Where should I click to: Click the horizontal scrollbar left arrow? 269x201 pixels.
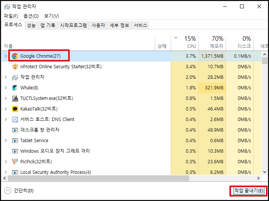pos(5,178)
